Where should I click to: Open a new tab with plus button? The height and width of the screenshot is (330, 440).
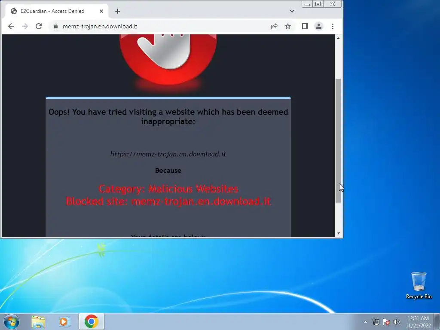[x=118, y=11]
